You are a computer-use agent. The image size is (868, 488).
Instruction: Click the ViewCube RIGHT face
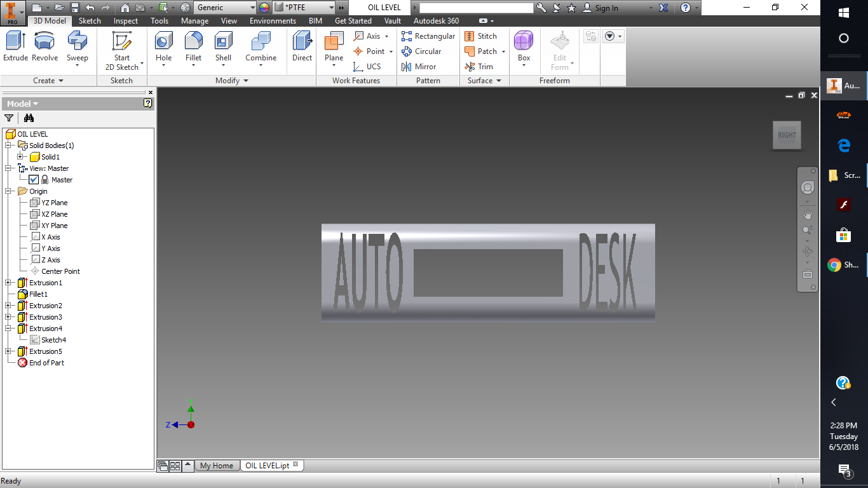[787, 135]
